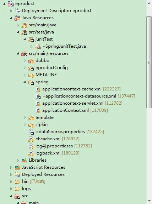This screenshot has width=152, height=204.
Task: Expand the zipkin folder
Action: click(25, 125)
